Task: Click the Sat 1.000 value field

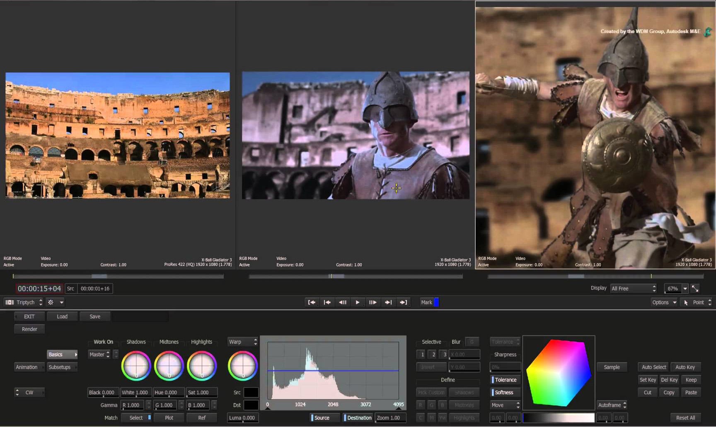Action: (x=202, y=392)
